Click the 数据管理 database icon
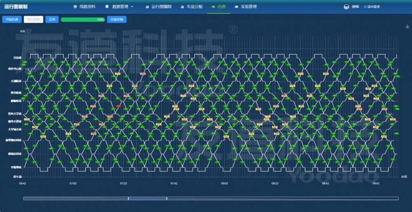Screen dimensions: 412x212 tap(107, 7)
